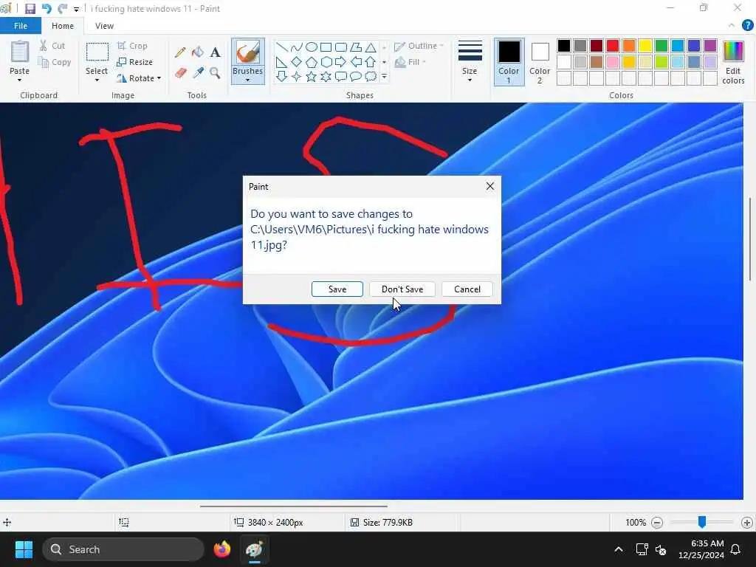Select the Pencil tool
Image resolution: width=756 pixels, height=567 pixels.
[180, 52]
